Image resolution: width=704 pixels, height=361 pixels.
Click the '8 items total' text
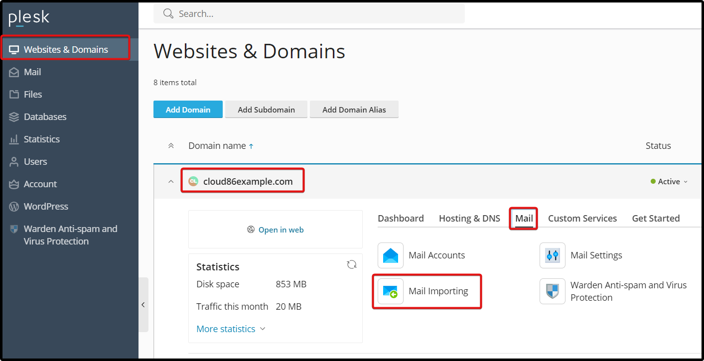point(175,83)
